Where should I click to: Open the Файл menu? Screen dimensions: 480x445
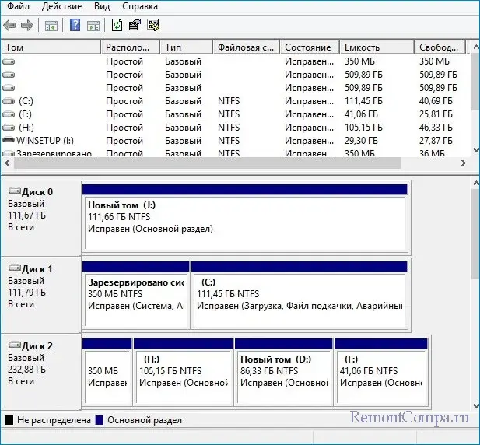coord(18,7)
